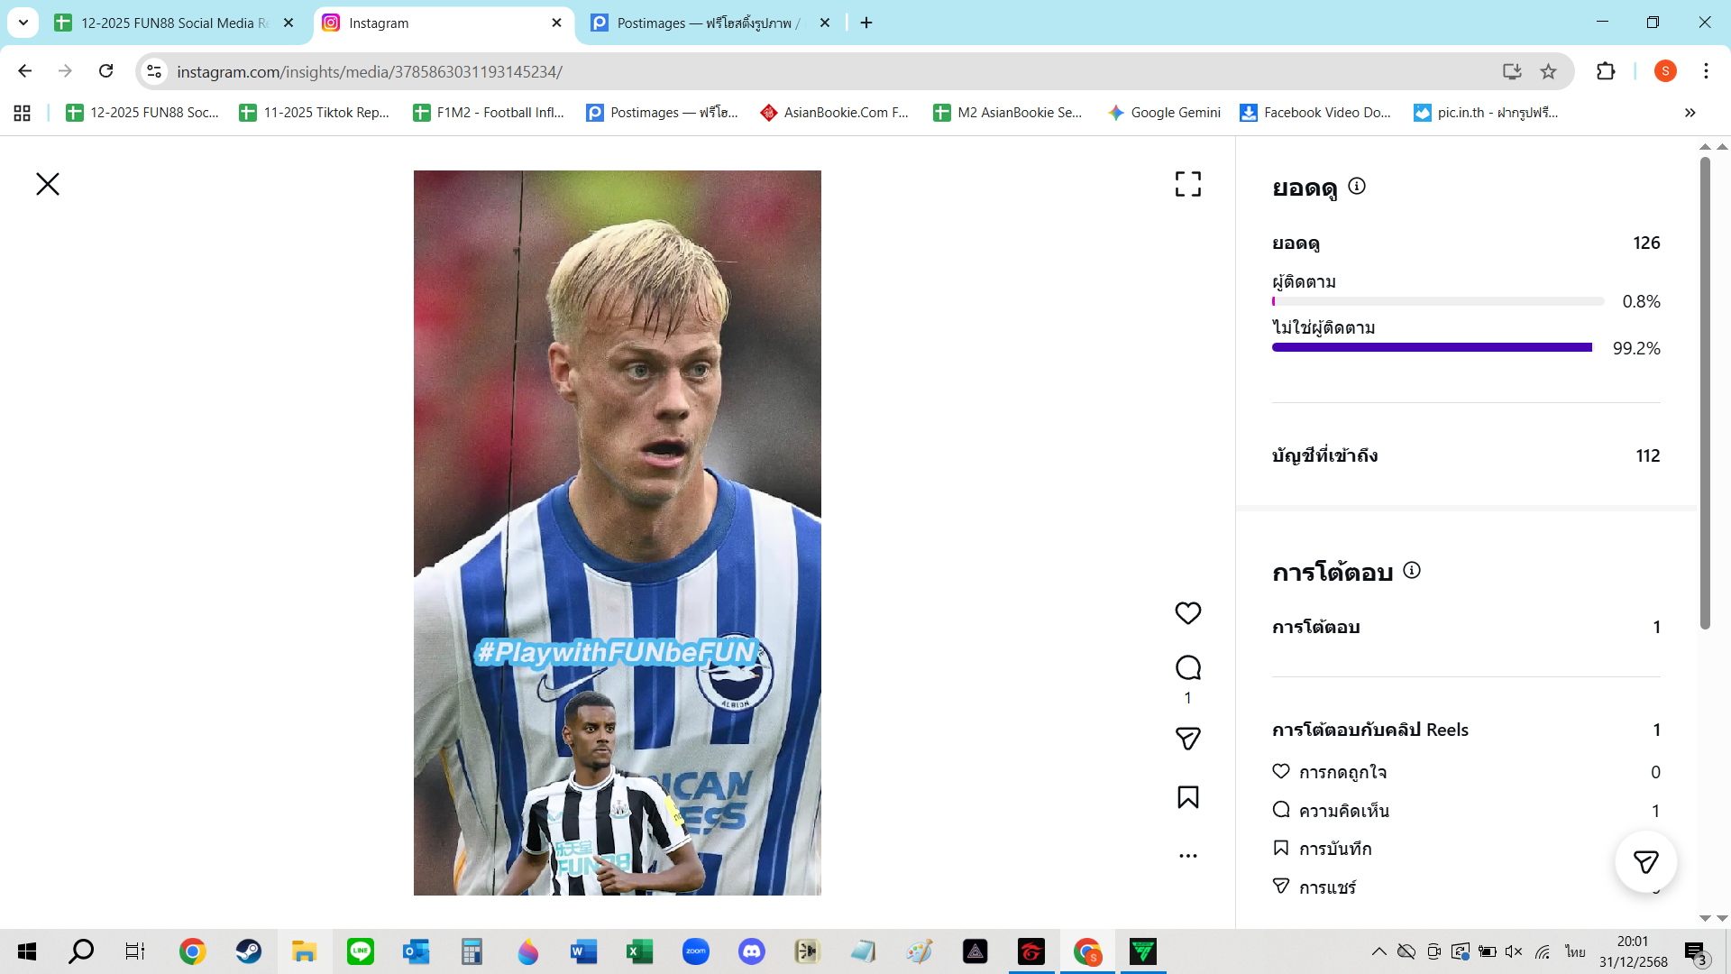This screenshot has width=1731, height=974.
Task: Open the tab search dropdown arrow
Action: pos(23,23)
